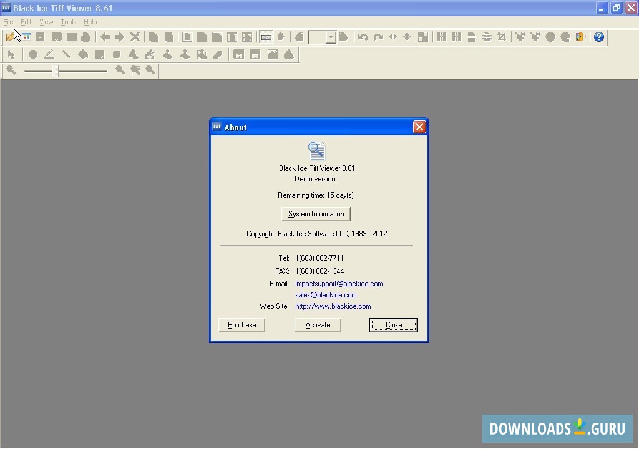
Task: Click the rotate left curved arrow icon
Action: pos(363,37)
